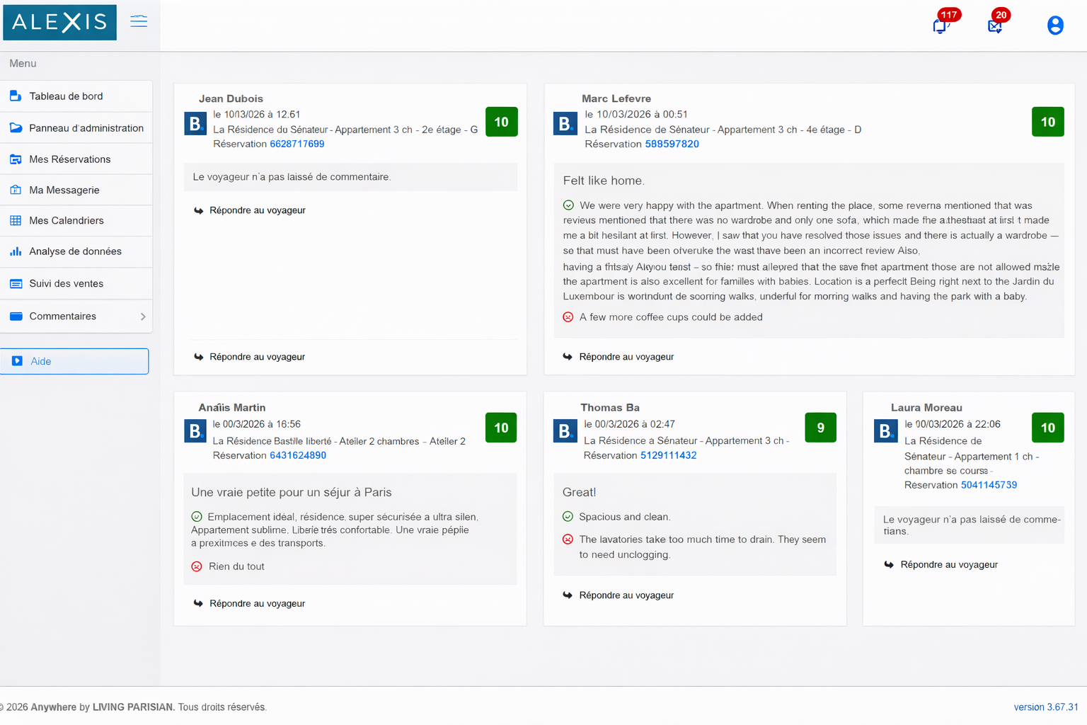Open reservation link 6628717699
The height and width of the screenshot is (725, 1087).
click(x=297, y=144)
